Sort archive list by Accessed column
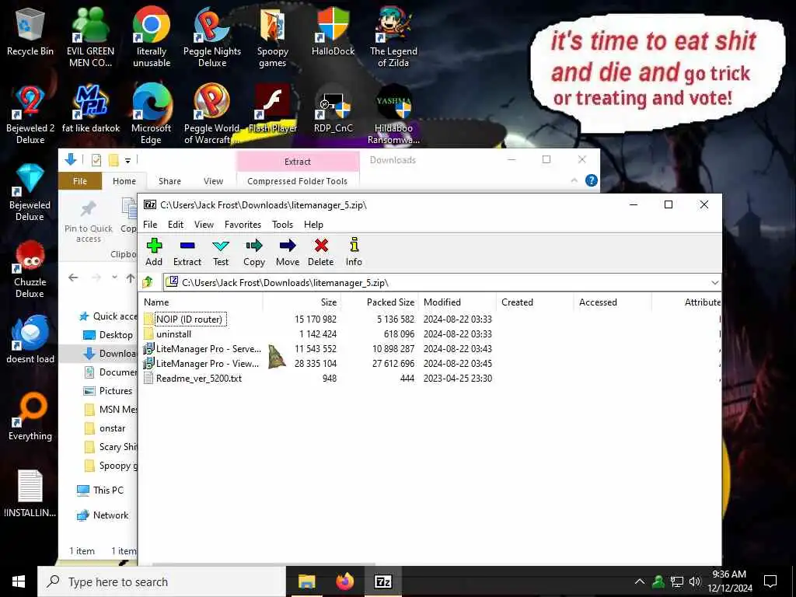Image resolution: width=796 pixels, height=597 pixels. [613, 302]
